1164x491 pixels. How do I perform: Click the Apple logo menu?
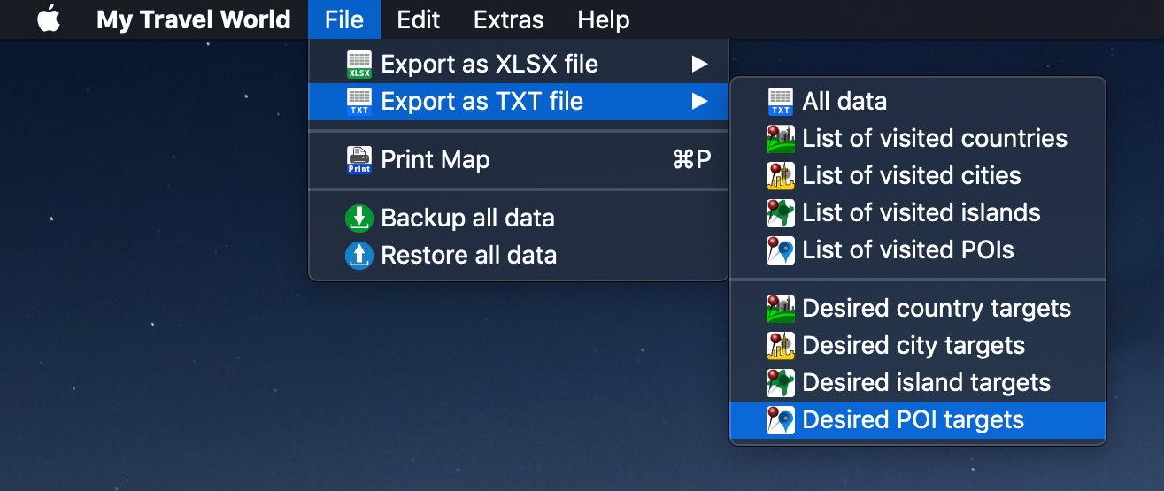click(49, 19)
